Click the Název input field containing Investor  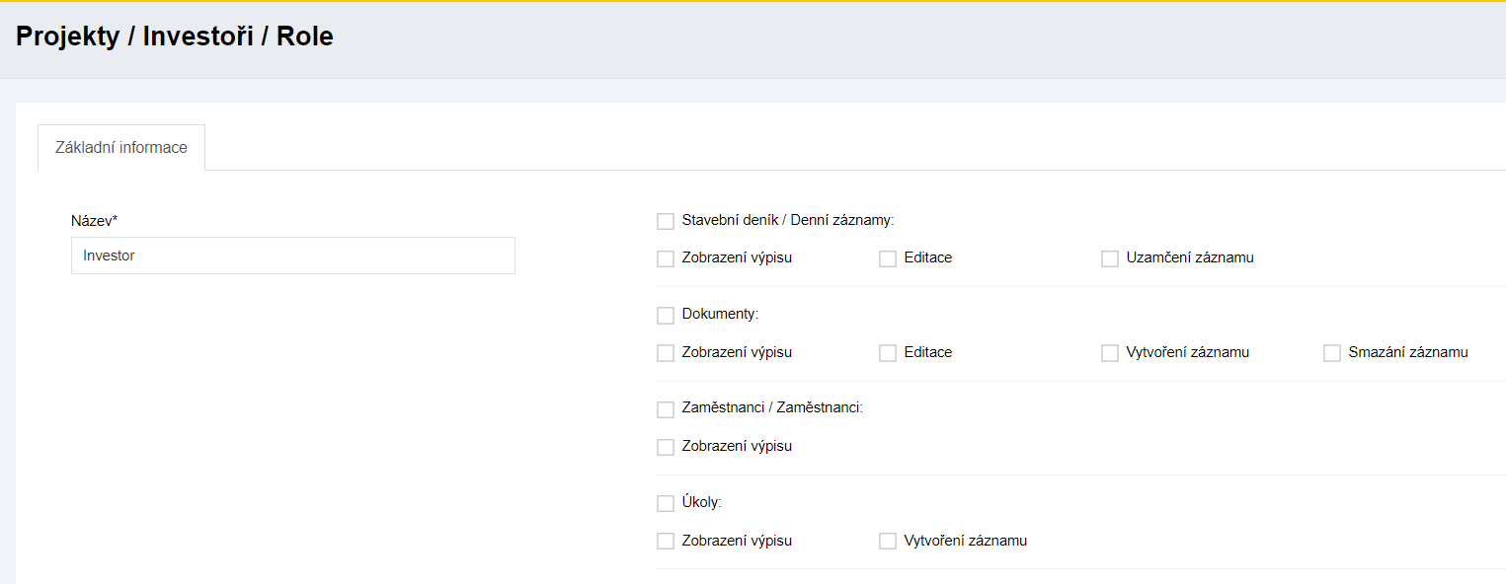pos(292,255)
